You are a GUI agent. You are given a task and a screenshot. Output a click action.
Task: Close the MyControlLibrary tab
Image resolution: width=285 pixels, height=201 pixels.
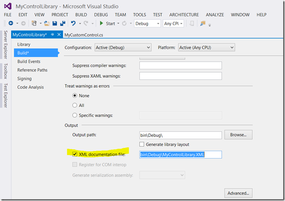tap(59, 34)
